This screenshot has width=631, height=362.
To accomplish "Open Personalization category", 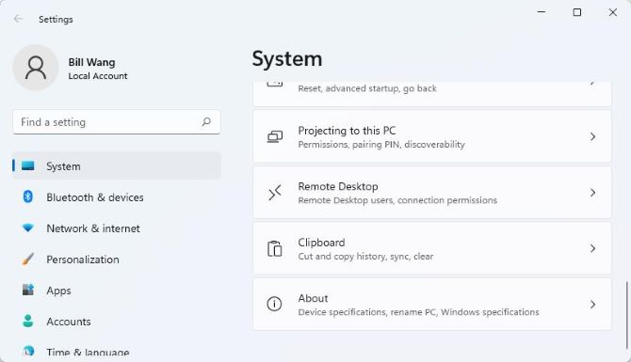I will point(117,260).
